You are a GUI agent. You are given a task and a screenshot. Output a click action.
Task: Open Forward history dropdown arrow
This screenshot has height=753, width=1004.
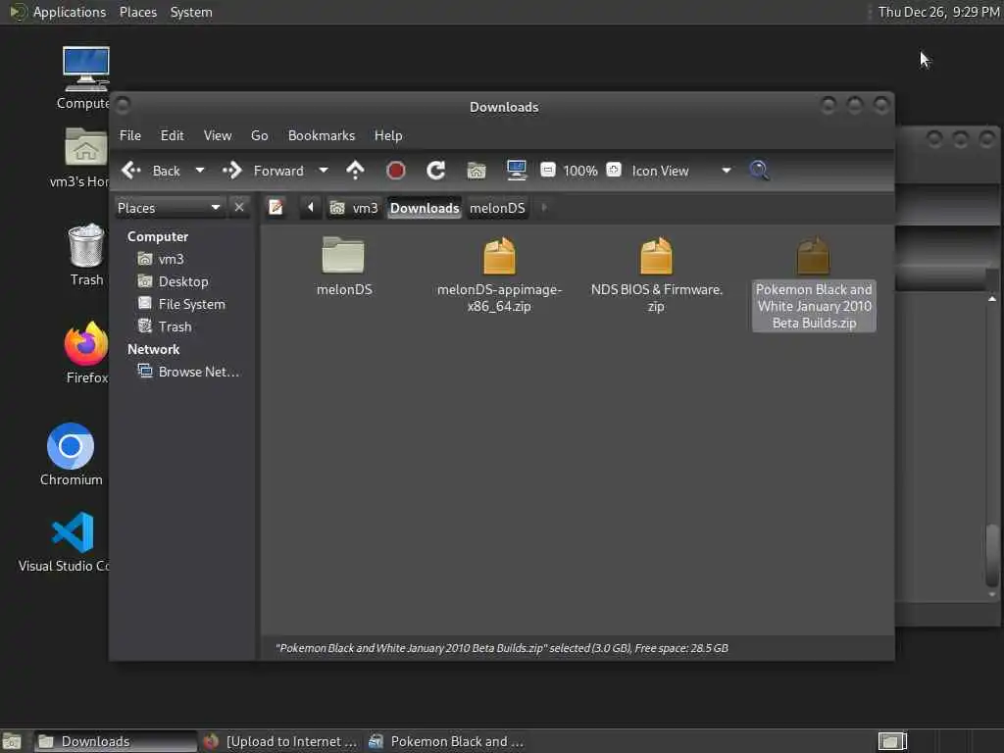click(x=324, y=171)
